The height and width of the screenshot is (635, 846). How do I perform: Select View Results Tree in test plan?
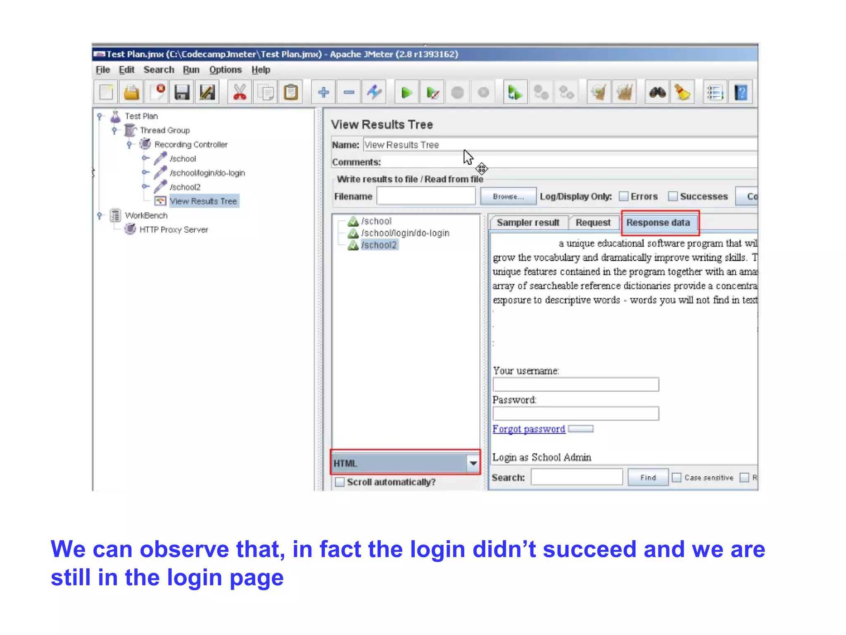[x=203, y=201]
